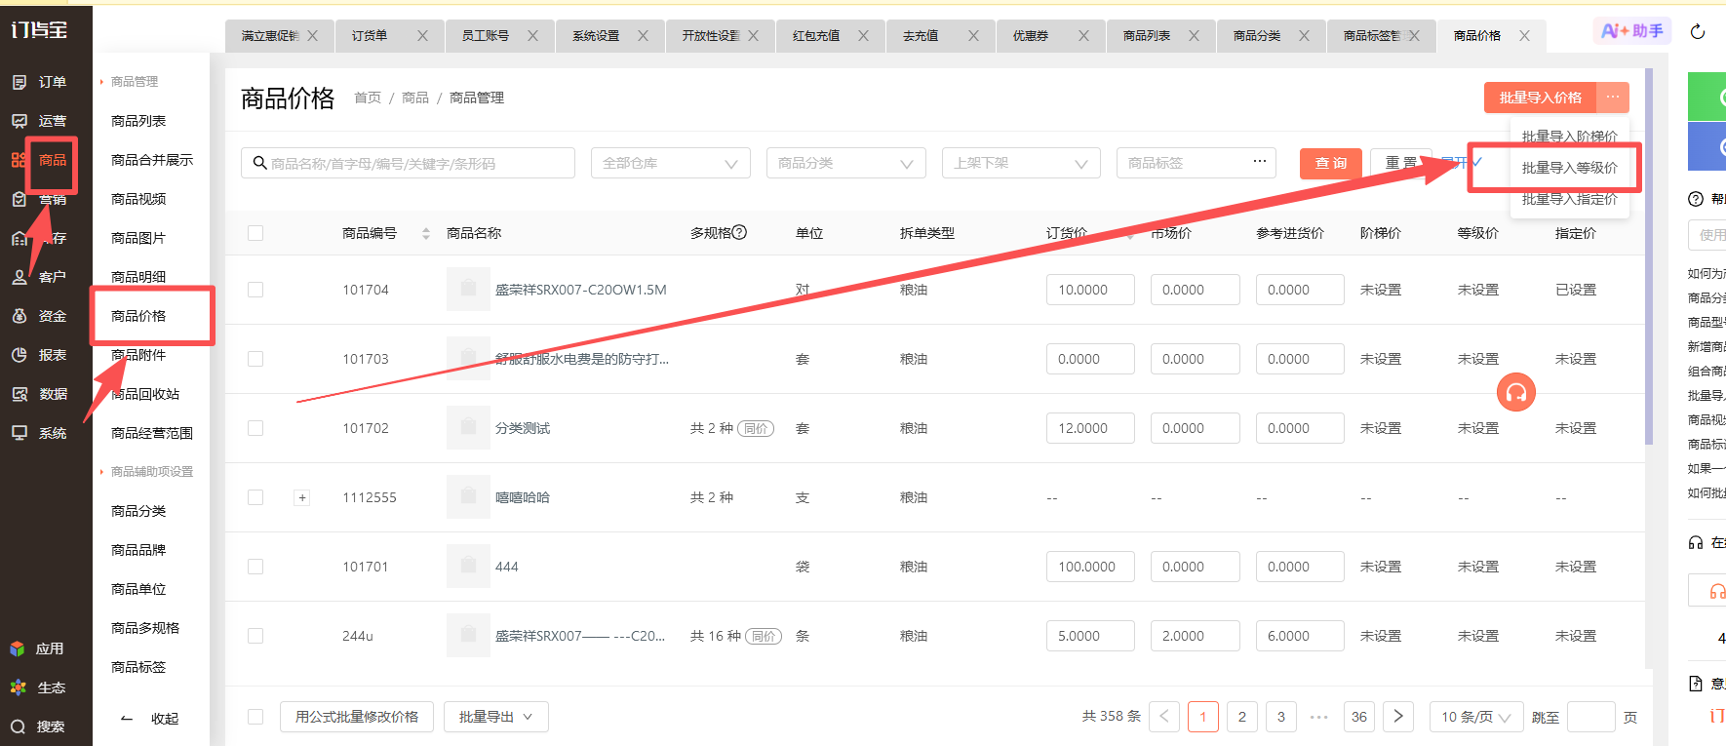1726x746 pixels.
Task: Open the 生态 entry in the sidebar
Action: (x=37, y=687)
